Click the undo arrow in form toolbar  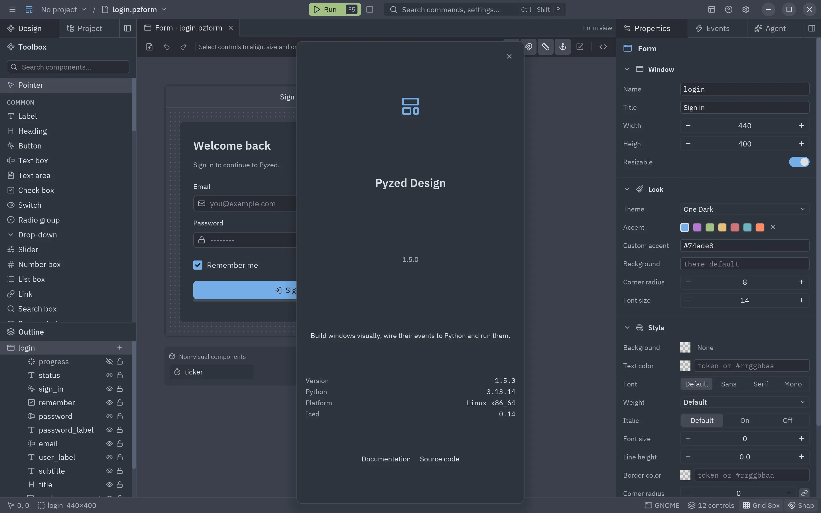click(x=166, y=47)
